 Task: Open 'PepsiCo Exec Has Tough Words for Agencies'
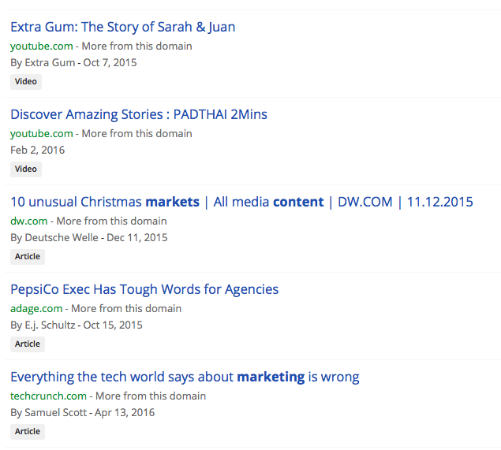144,289
